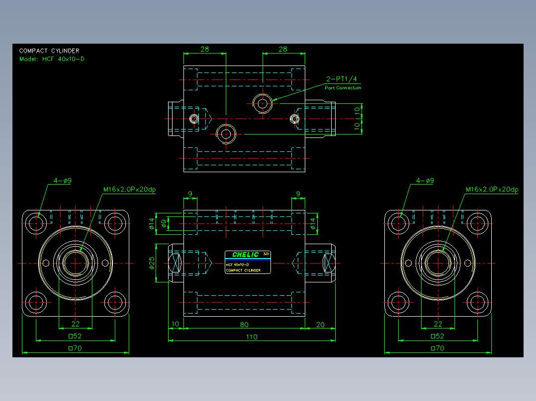Click the M16x2.0Px20dp label on right view
Image resolution: width=536 pixels, height=401 pixels.
pyautogui.click(x=492, y=190)
